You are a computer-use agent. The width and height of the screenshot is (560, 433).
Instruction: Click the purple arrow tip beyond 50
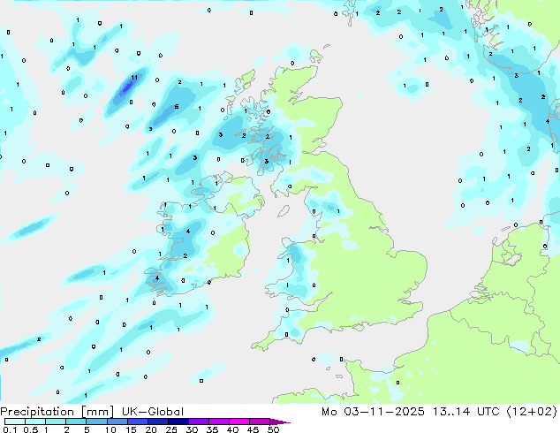[280, 422]
